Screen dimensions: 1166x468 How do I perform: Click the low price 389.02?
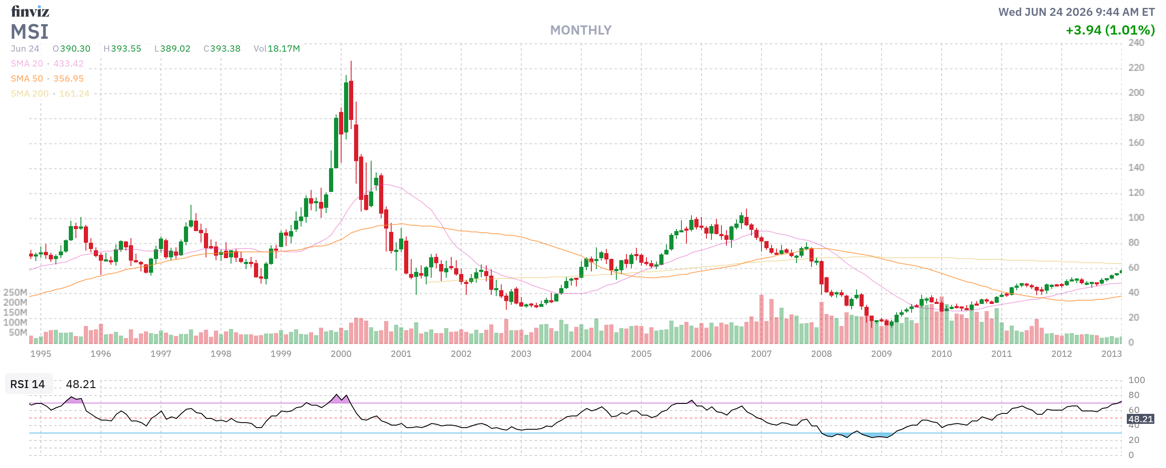click(175, 49)
